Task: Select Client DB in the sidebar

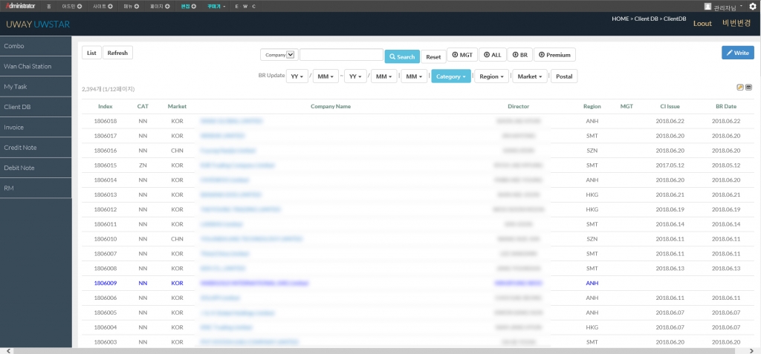Action: click(x=36, y=107)
